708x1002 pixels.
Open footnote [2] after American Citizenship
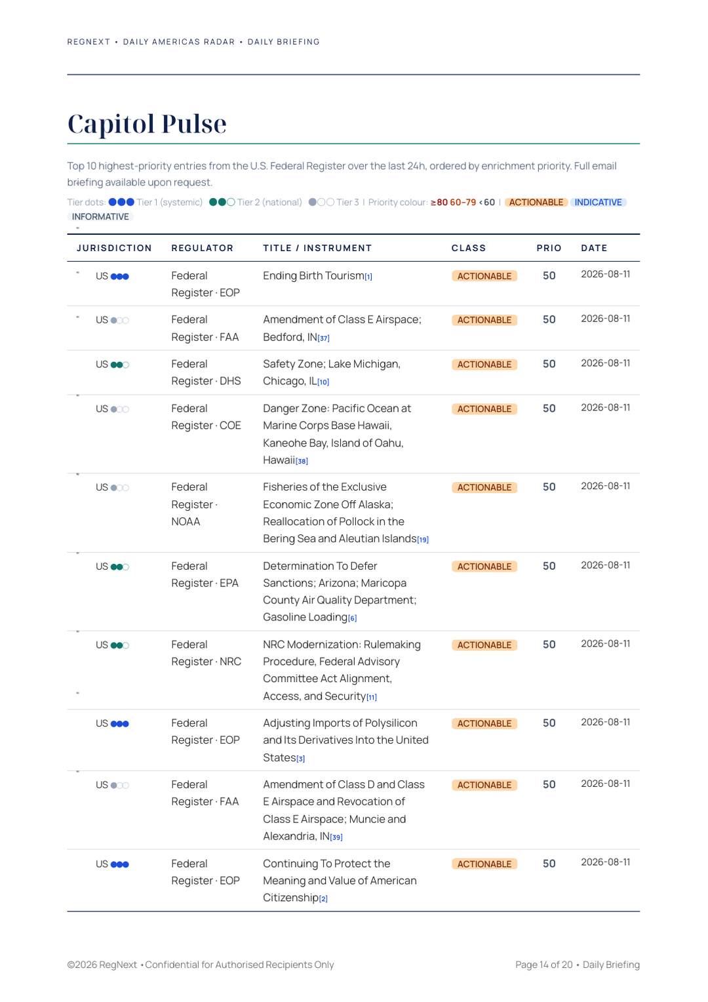pos(323,899)
